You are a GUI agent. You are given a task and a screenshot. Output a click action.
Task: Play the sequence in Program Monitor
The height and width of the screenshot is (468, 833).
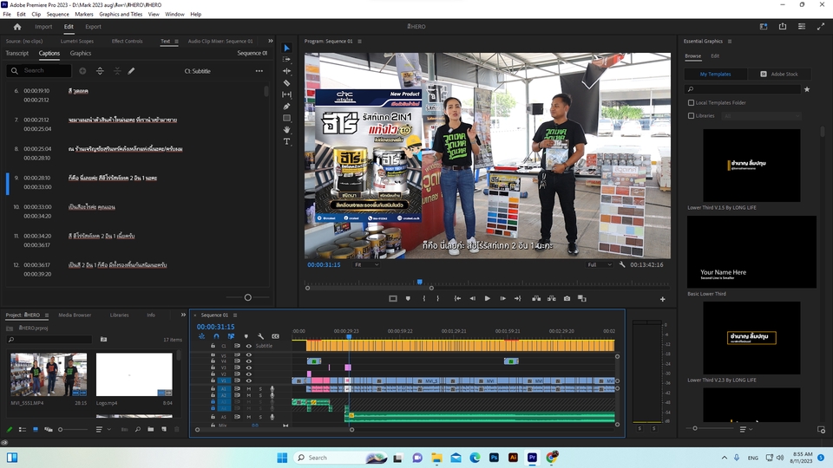click(x=487, y=299)
